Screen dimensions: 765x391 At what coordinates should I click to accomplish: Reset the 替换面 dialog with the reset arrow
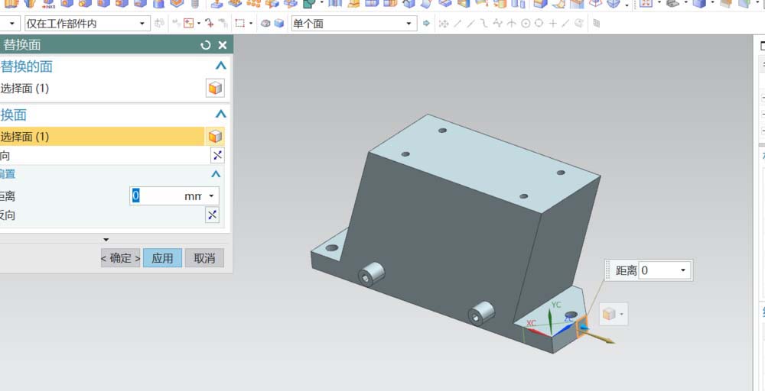(x=205, y=45)
